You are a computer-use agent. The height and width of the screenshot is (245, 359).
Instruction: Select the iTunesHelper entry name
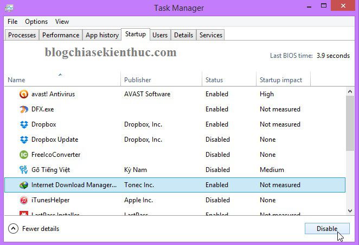[50, 200]
